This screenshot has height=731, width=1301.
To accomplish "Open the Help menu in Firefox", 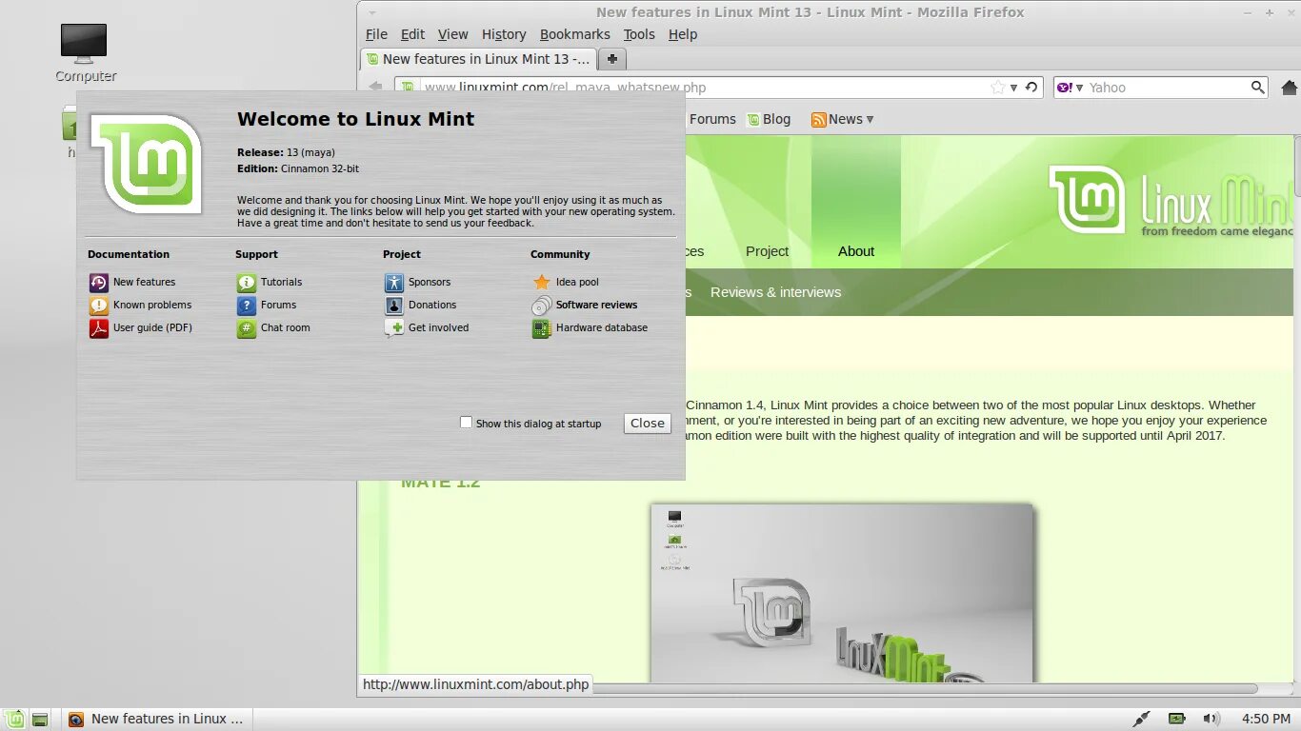I will pos(683,34).
